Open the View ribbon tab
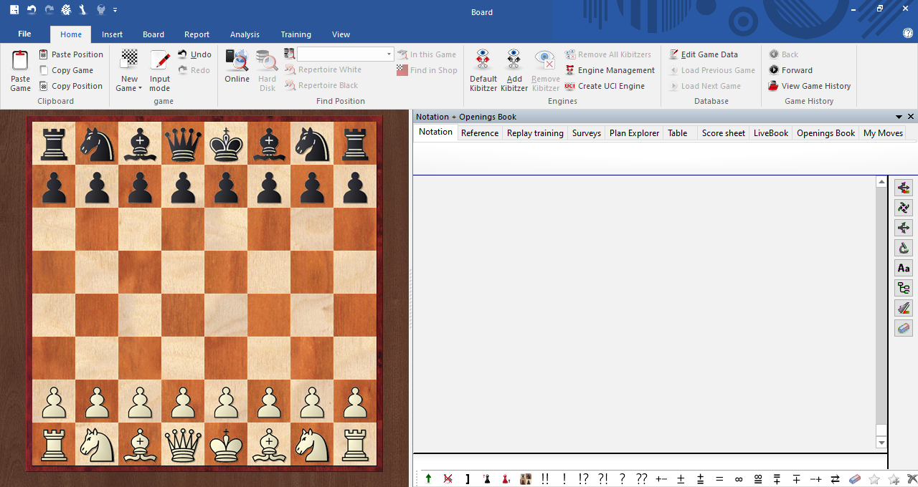The height and width of the screenshot is (487, 918). click(x=341, y=34)
